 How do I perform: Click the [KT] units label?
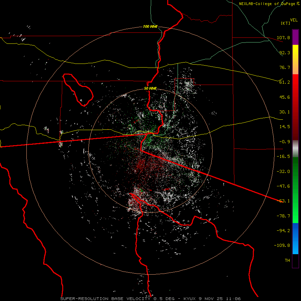286,23
